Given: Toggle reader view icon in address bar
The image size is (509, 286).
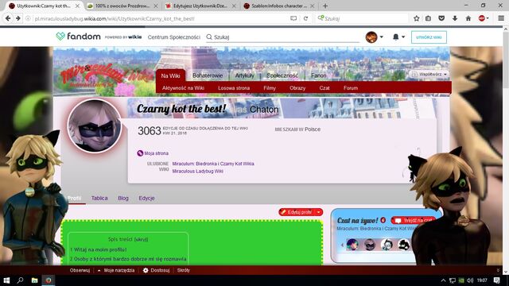Looking at the screenshot, I should pos(293,18).
